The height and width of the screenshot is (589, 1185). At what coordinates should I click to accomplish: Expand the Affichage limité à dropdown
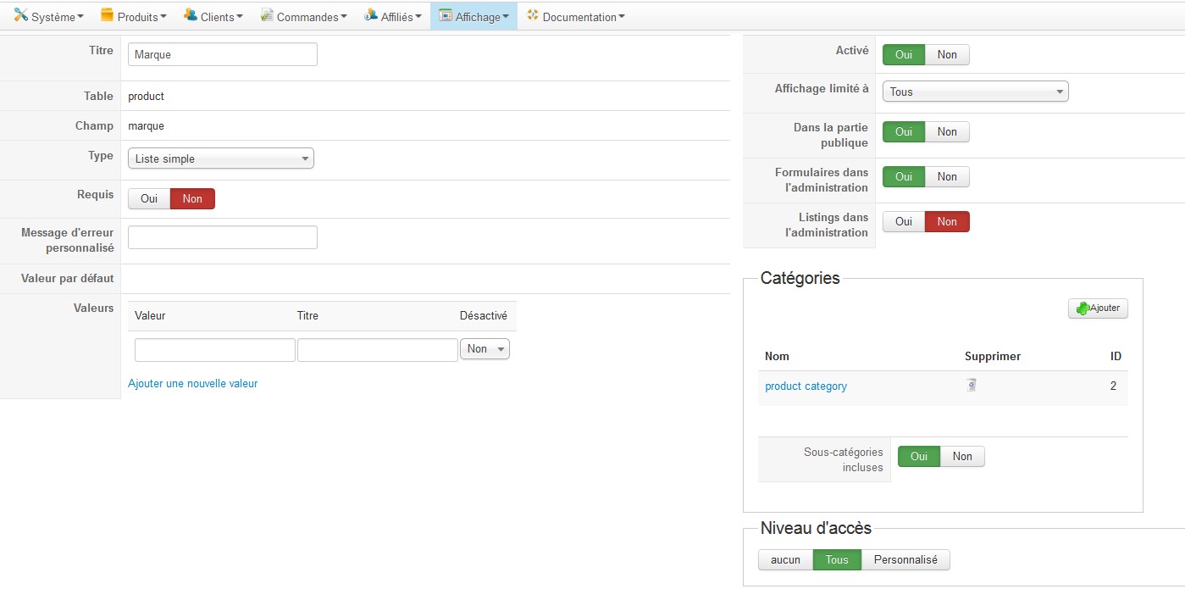pyautogui.click(x=975, y=92)
